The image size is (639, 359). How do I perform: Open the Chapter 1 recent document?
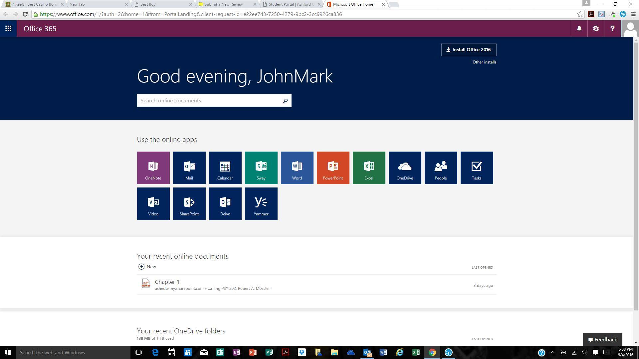(x=167, y=282)
